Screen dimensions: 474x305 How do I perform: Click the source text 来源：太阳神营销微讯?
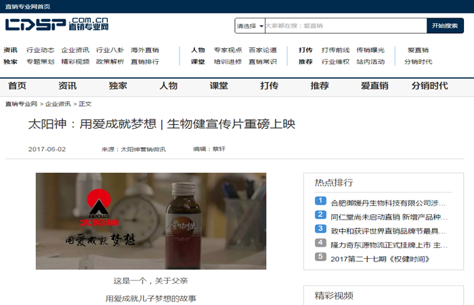point(133,150)
